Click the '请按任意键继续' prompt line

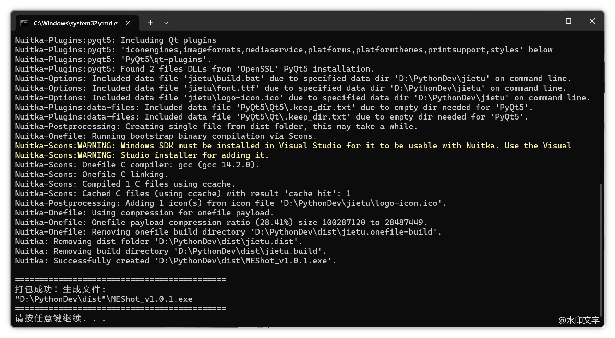tap(60, 318)
